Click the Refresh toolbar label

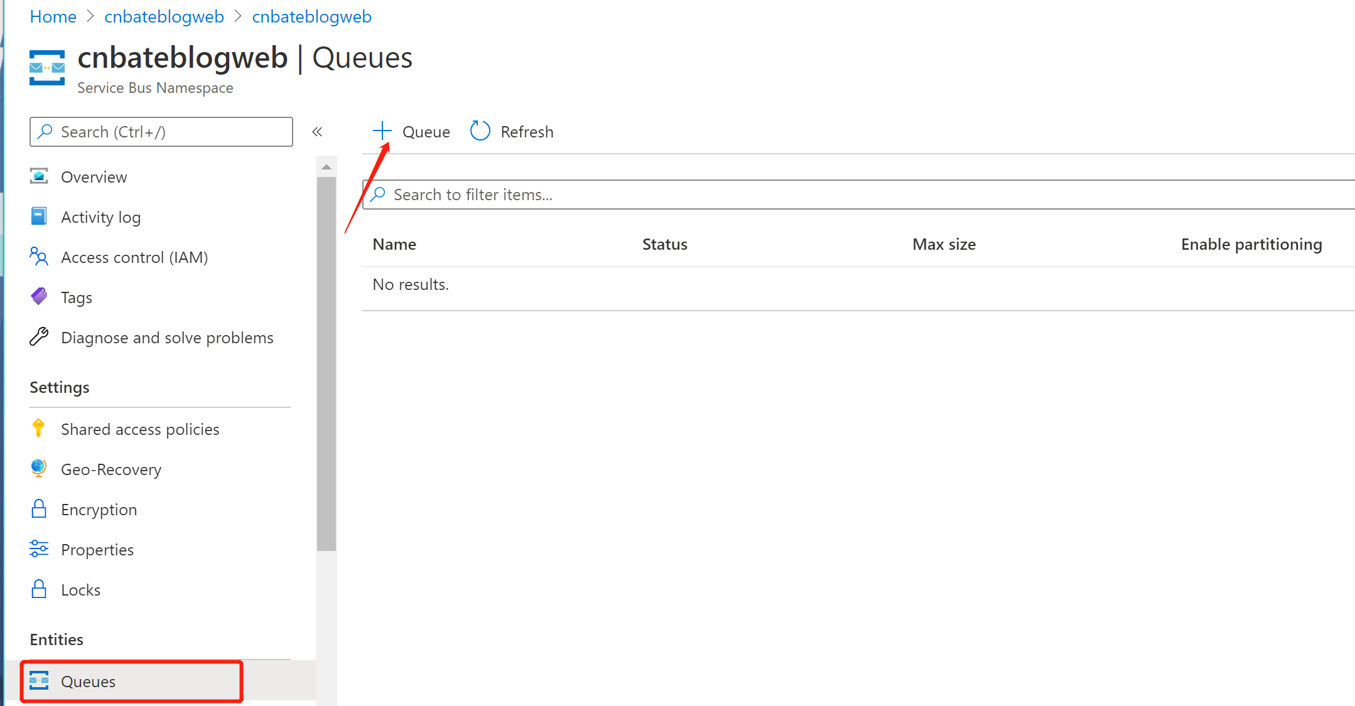(x=527, y=132)
